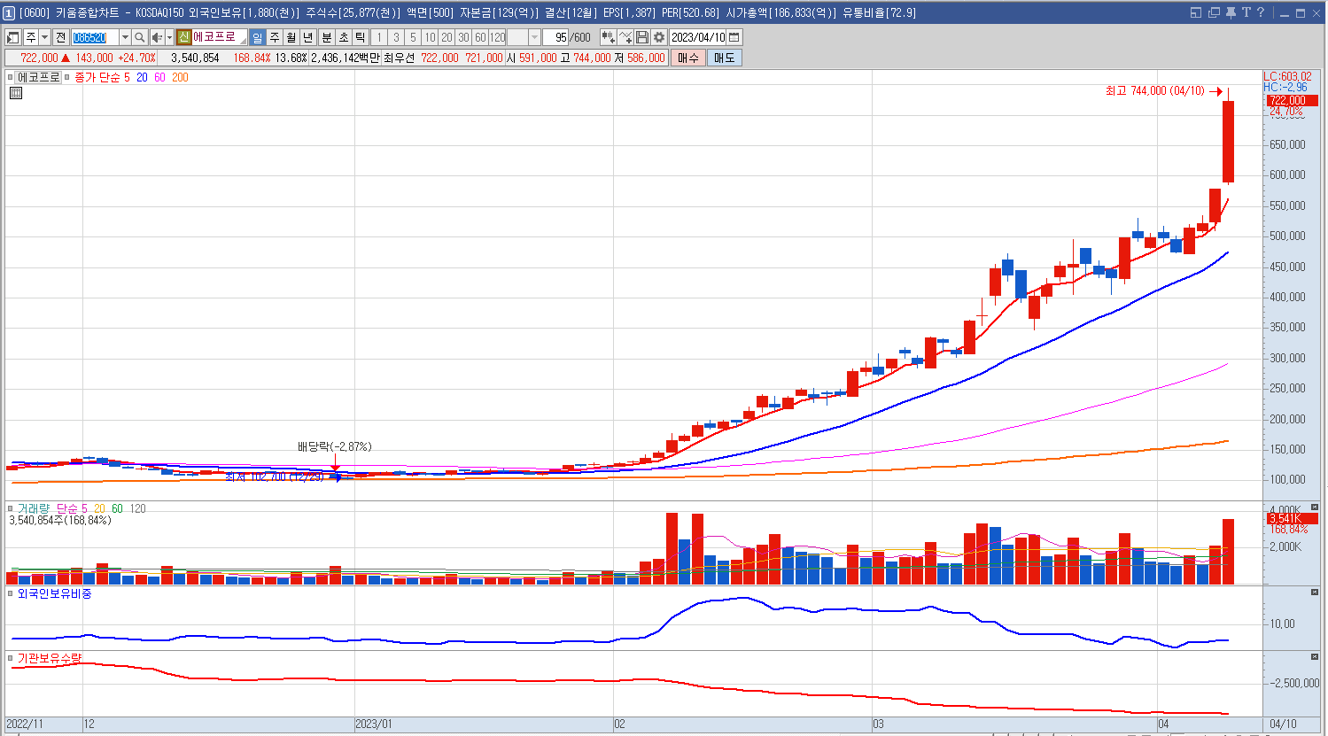The image size is (1328, 736).
Task: Click the 매수 buy button
Action: (x=687, y=58)
